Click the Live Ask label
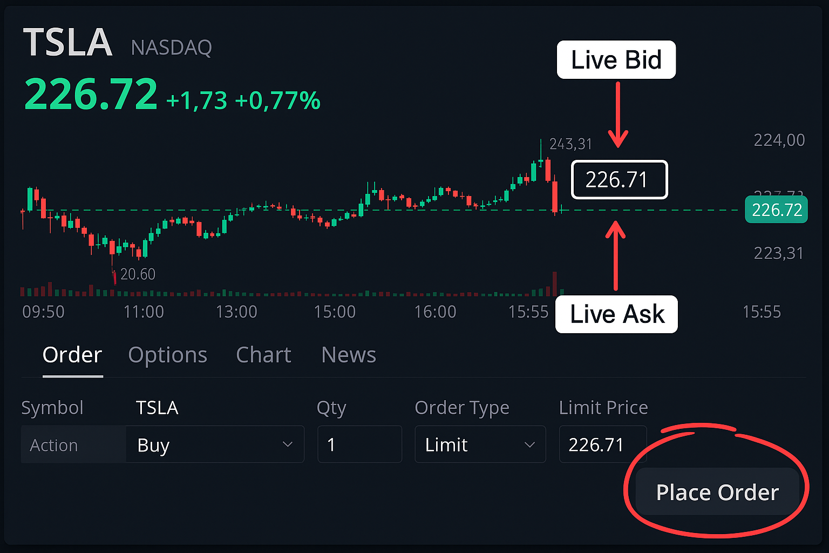Image resolution: width=829 pixels, height=553 pixels. click(x=616, y=314)
